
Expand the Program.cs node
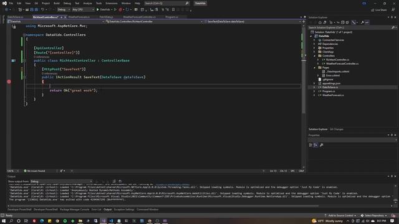tap(314, 91)
